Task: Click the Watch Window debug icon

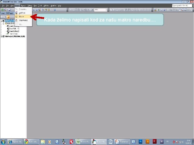Action: pos(185,10)
